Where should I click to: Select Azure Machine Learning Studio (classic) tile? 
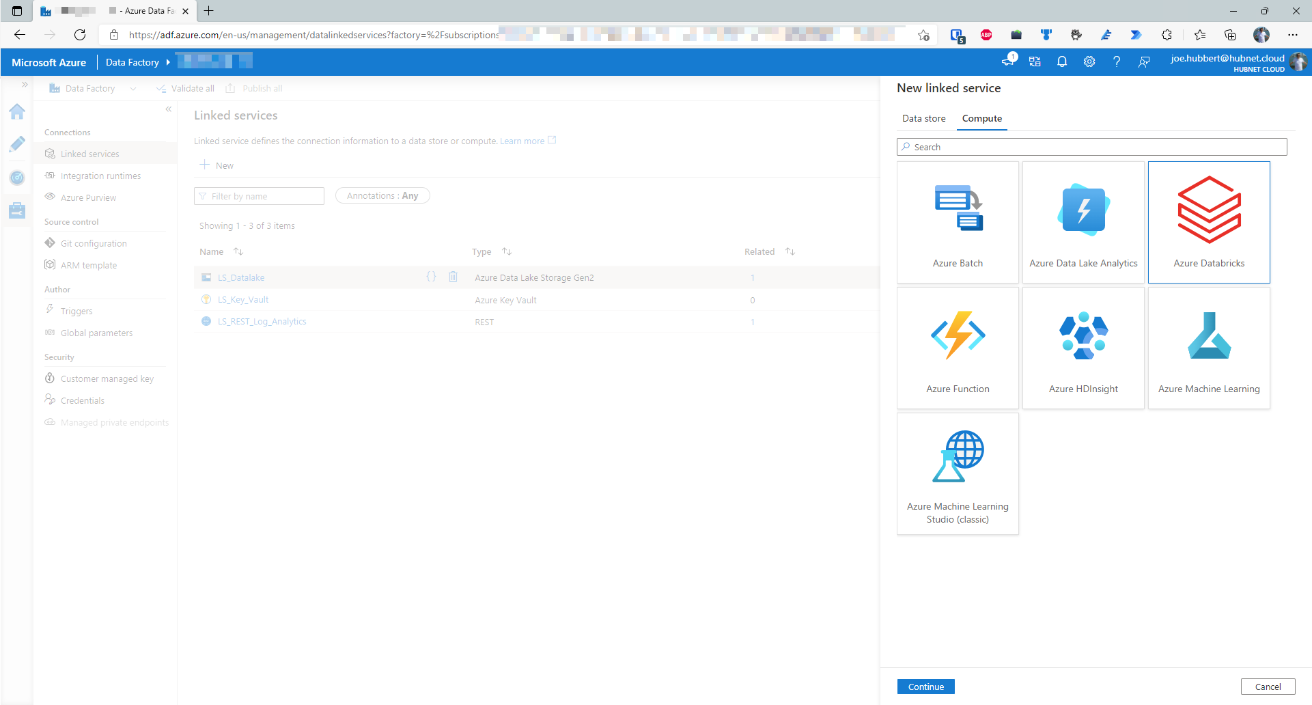click(x=958, y=473)
